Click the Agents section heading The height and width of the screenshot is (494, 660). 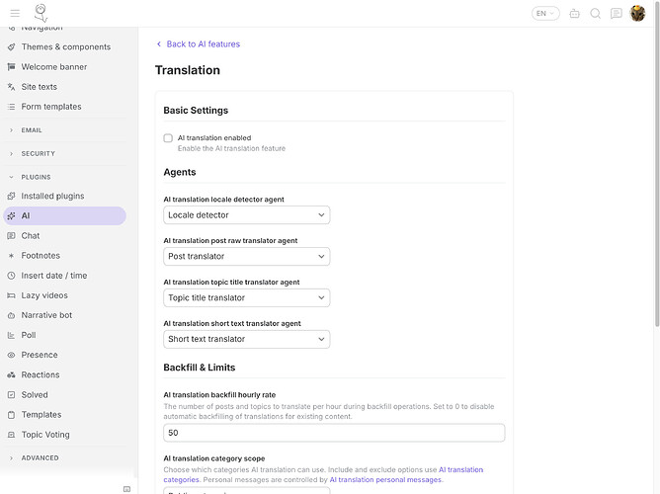click(x=180, y=172)
